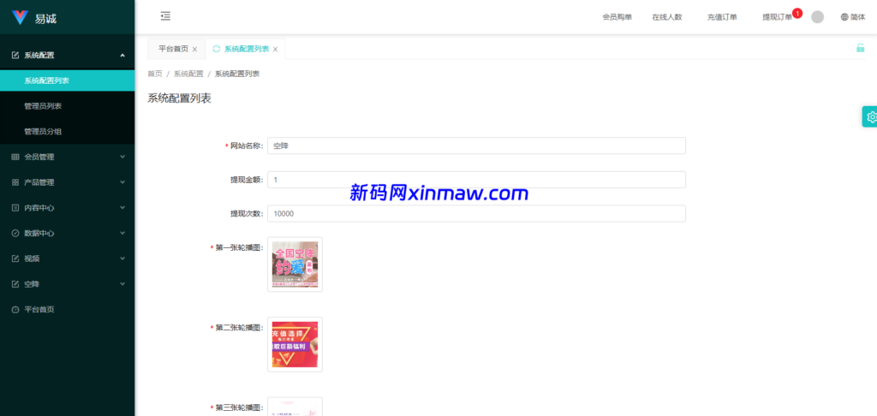Expand the 内容中心 menu chevron
Viewport: 877px width, 416px height.
pyautogui.click(x=122, y=208)
